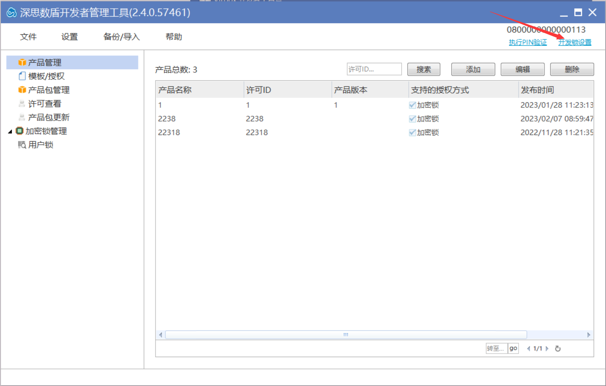Sort by 支持的授权方式 column header
Image resolution: width=606 pixels, height=386 pixels.
click(x=464, y=90)
